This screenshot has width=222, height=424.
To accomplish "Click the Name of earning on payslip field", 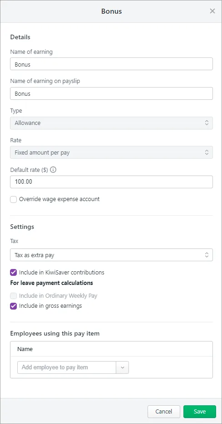I will (111, 93).
